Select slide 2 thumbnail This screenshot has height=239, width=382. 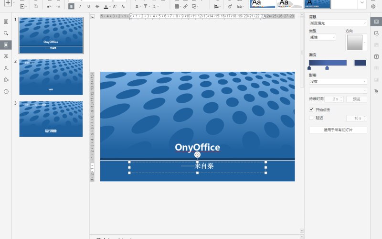pyautogui.click(x=51, y=77)
